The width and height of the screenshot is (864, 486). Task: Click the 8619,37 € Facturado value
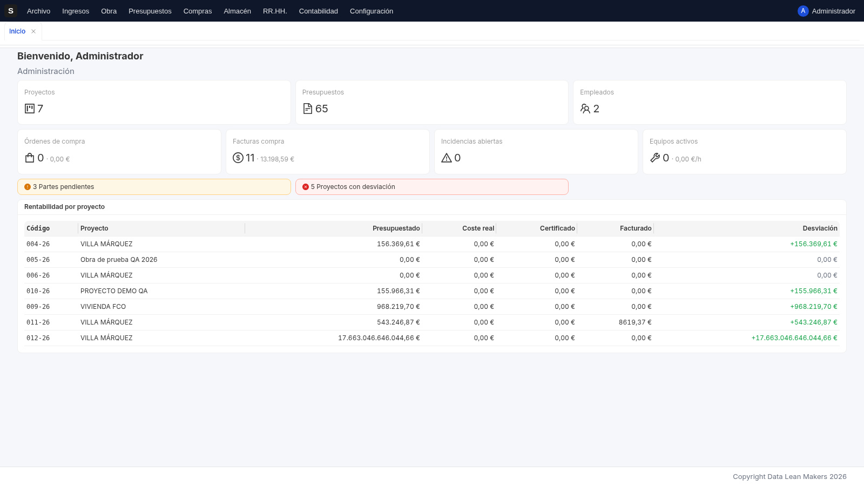pyautogui.click(x=635, y=322)
